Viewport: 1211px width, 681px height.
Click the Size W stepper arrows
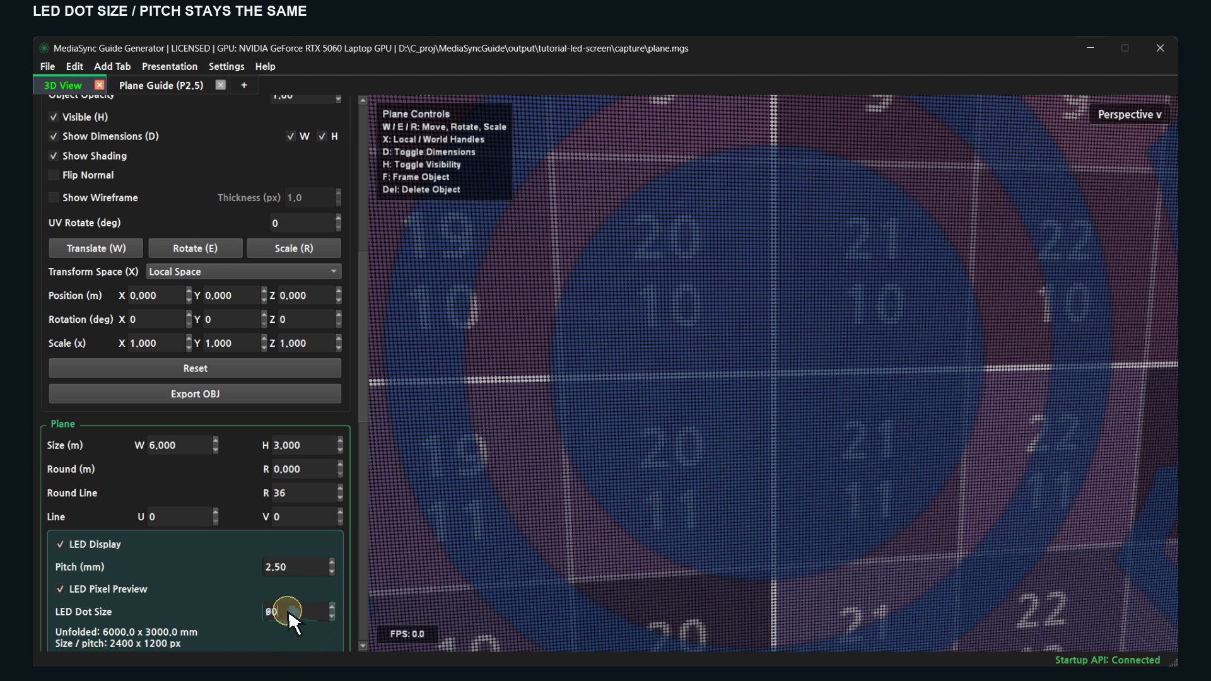[x=215, y=445]
